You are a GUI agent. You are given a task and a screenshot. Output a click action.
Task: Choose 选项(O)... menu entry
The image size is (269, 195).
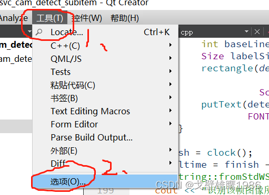point(105,181)
